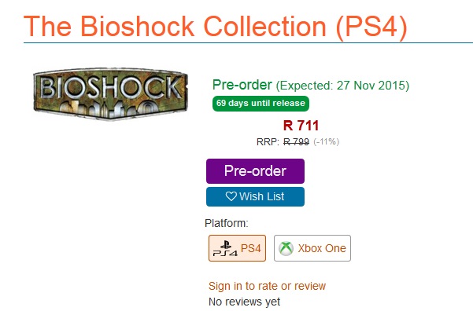
Task: Follow the Sign in to rate or review link
Action: tap(267, 286)
